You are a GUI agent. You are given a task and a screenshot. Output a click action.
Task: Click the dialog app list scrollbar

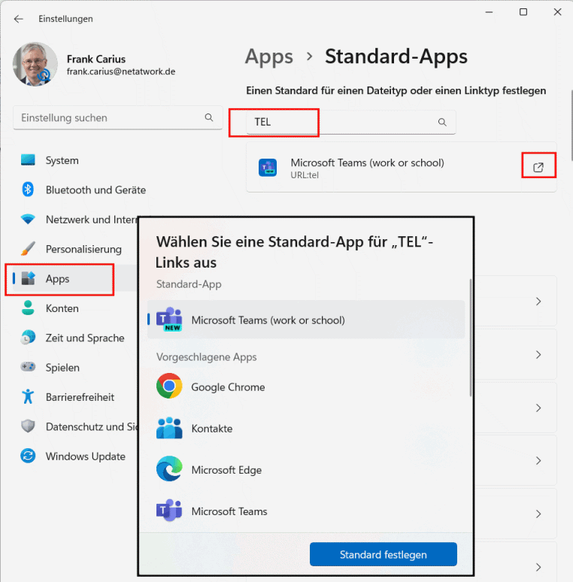pyautogui.click(x=471, y=338)
